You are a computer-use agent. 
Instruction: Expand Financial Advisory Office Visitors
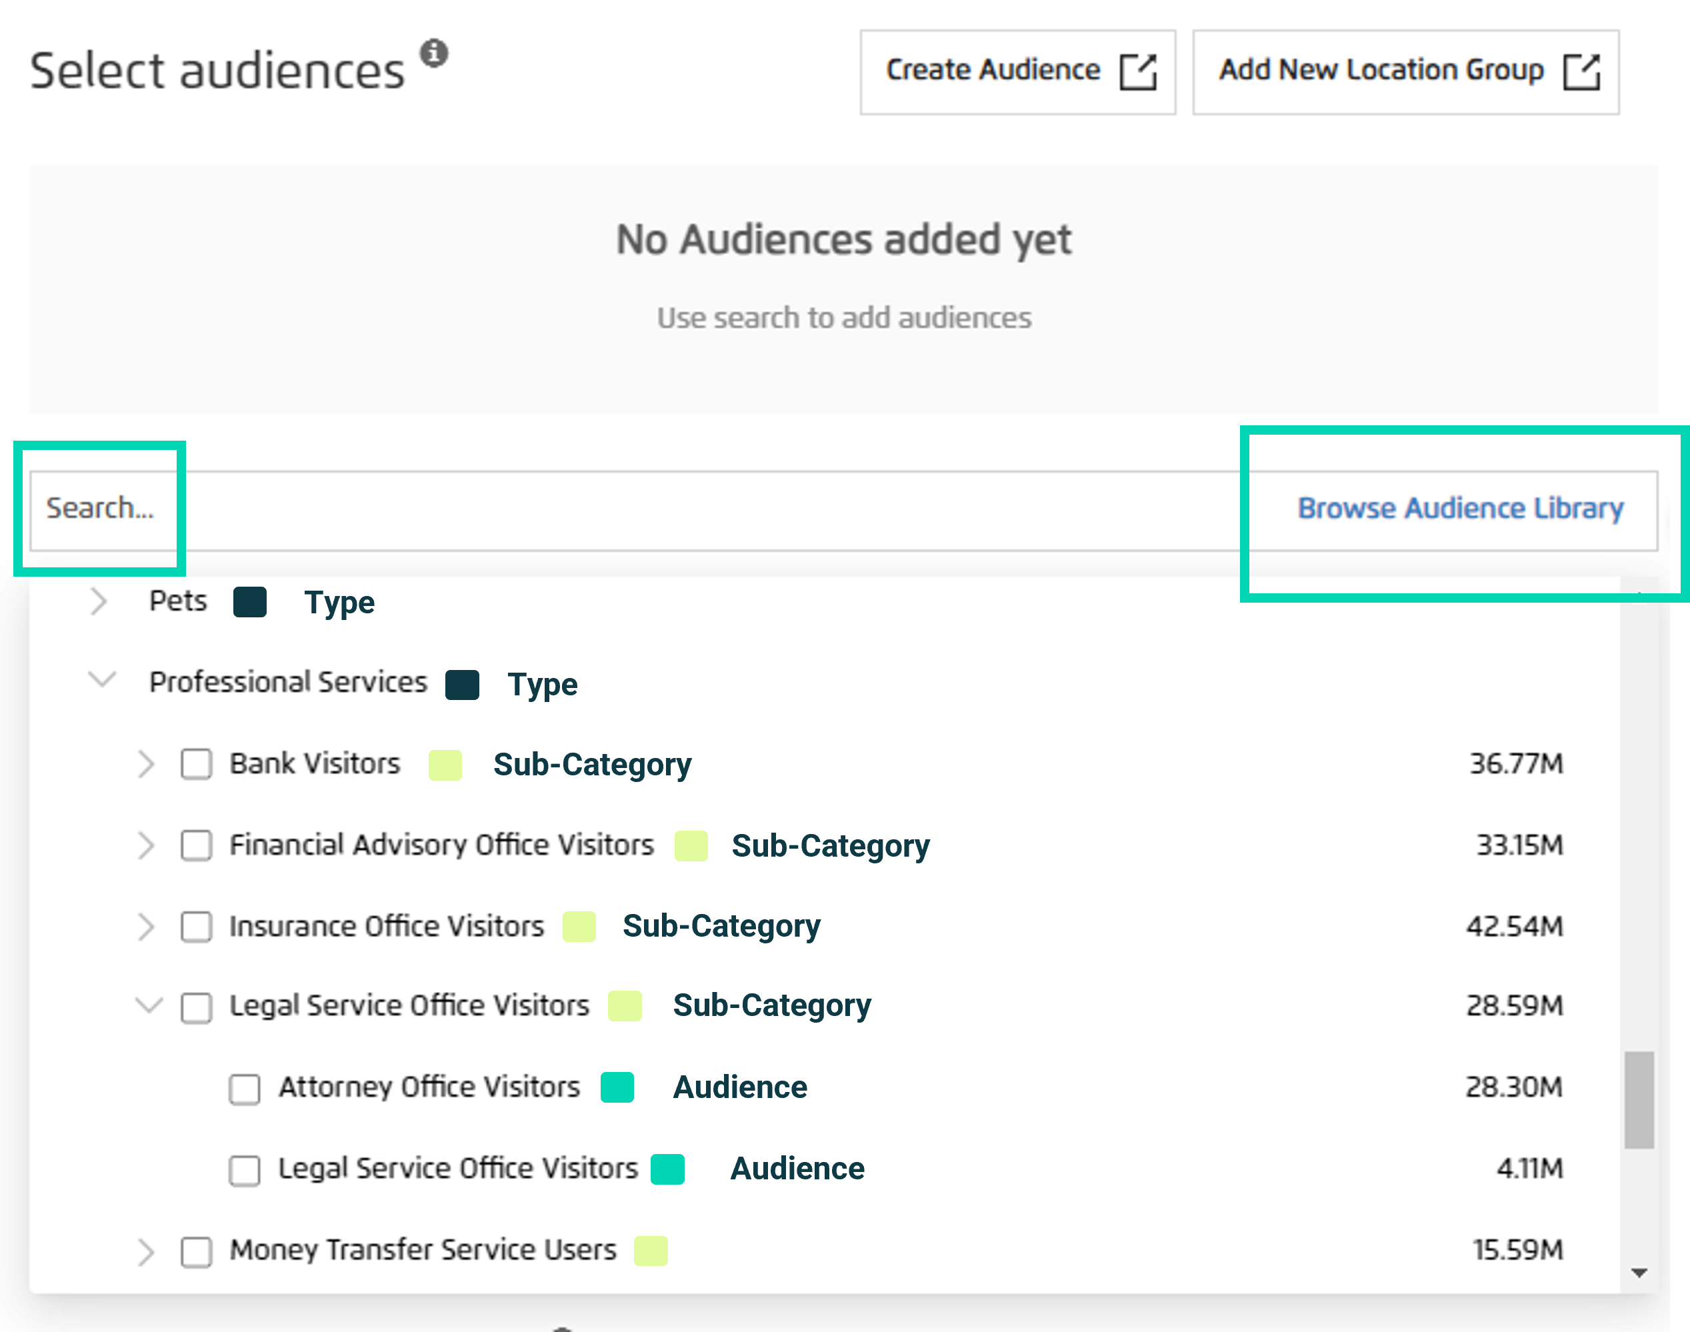(x=148, y=846)
